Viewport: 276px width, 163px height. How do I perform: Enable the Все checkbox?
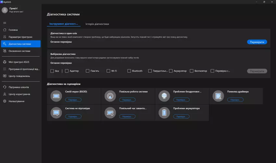coord(52,71)
